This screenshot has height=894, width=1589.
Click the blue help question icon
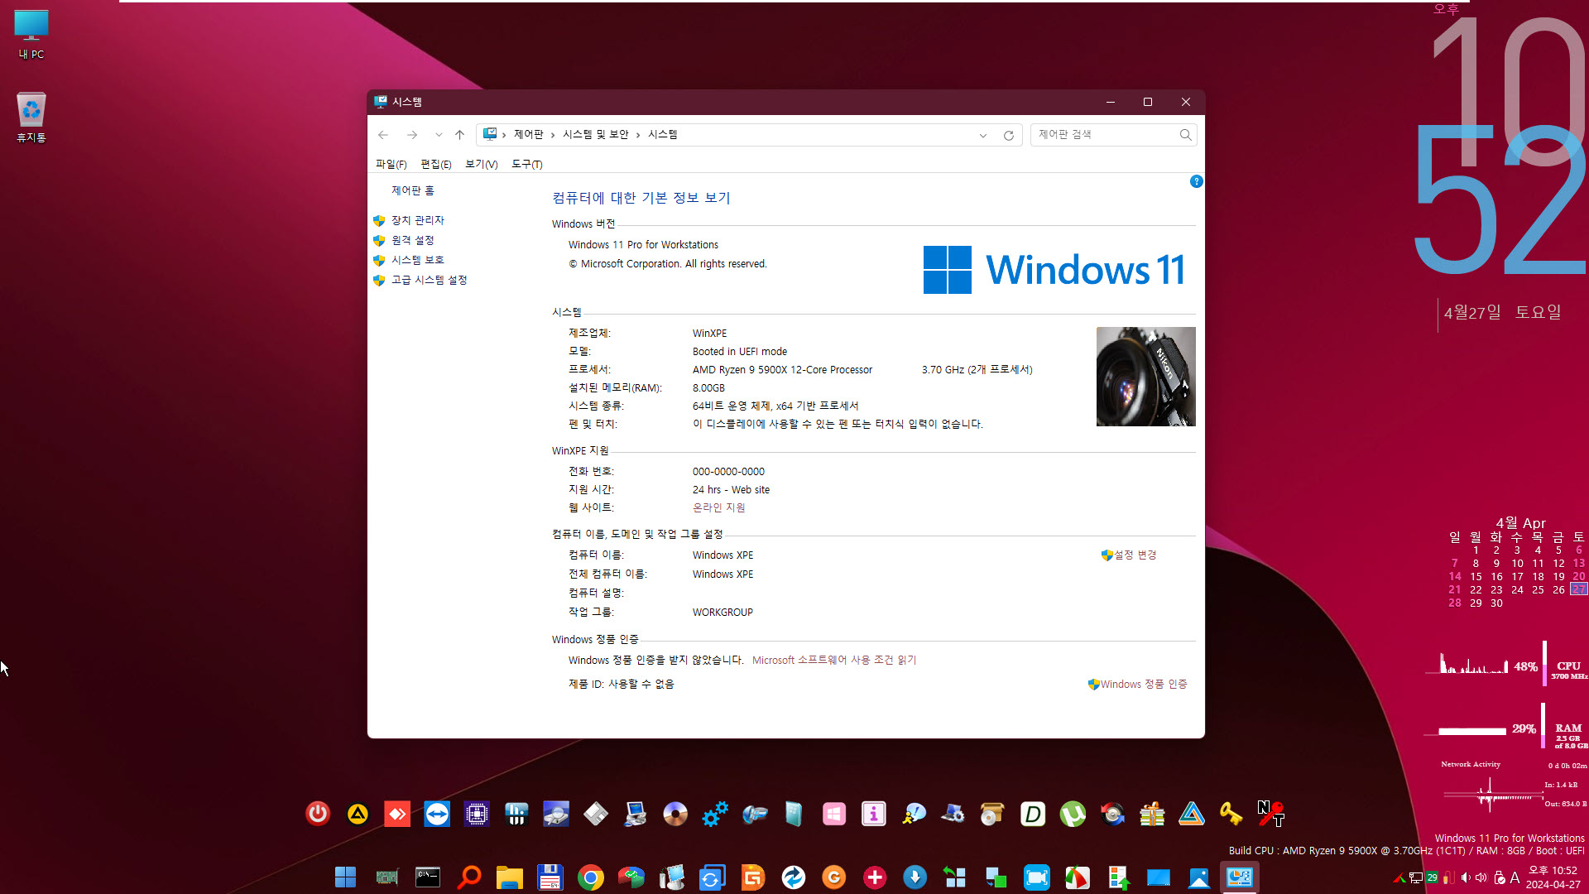(1196, 181)
